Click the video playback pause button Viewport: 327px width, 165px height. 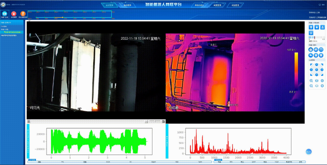point(29,121)
